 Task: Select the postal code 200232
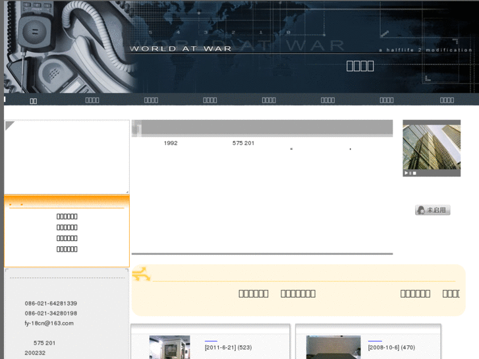(x=35, y=353)
